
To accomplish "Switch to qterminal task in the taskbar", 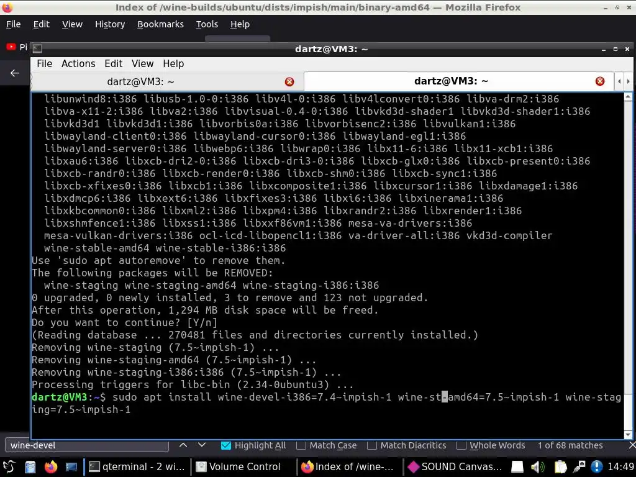I will point(136,467).
